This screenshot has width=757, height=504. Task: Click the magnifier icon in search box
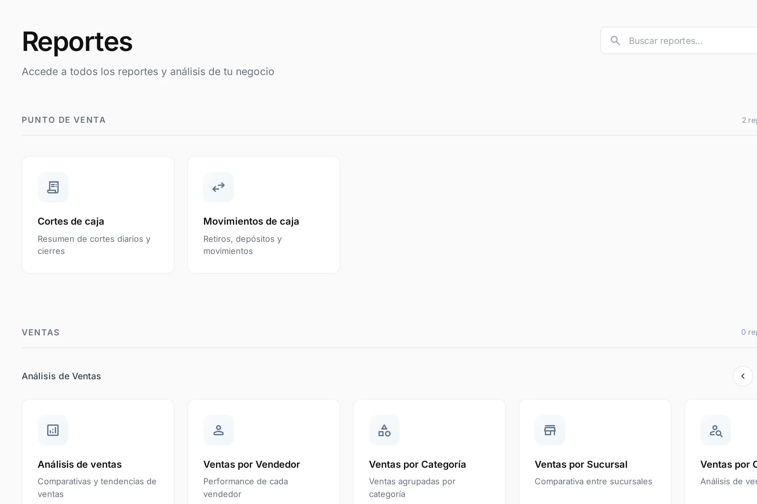coord(616,41)
